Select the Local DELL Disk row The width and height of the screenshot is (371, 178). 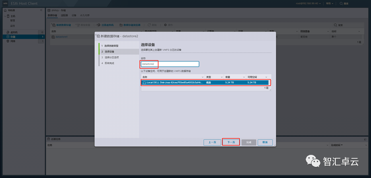[205, 83]
